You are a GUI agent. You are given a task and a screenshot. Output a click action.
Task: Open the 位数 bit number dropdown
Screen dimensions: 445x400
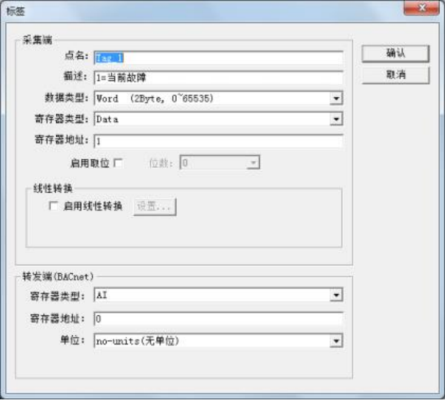(253, 163)
